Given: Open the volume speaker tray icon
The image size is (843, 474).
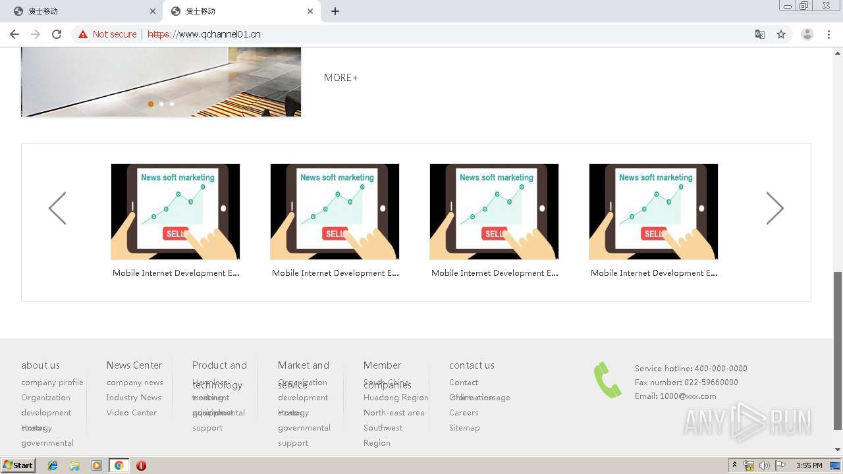Looking at the screenshot, I should pos(764,465).
